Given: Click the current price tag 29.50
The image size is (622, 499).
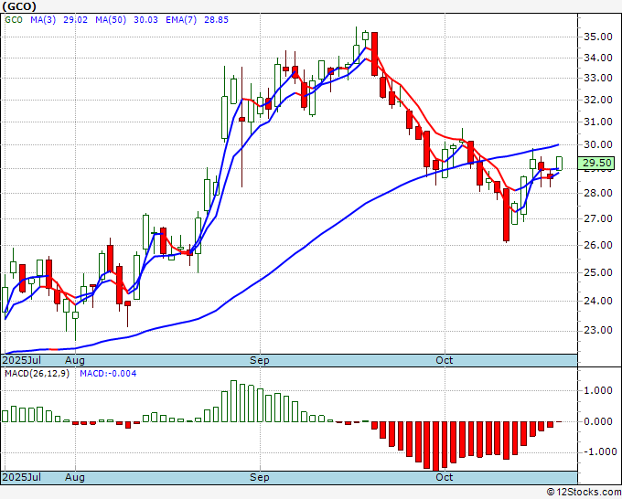Looking at the screenshot, I should click(x=595, y=163).
